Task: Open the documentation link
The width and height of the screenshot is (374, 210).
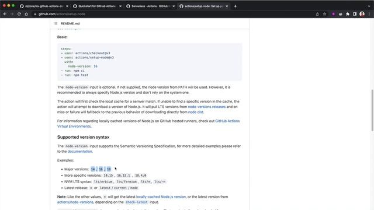Action: coord(79,152)
